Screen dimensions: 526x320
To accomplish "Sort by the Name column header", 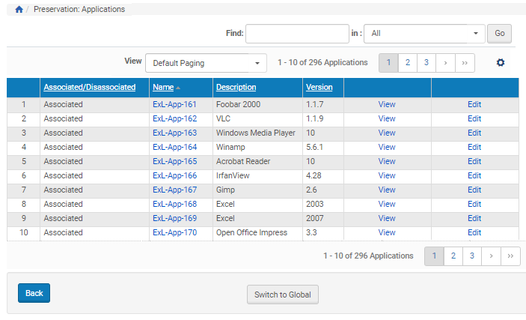I will [163, 88].
